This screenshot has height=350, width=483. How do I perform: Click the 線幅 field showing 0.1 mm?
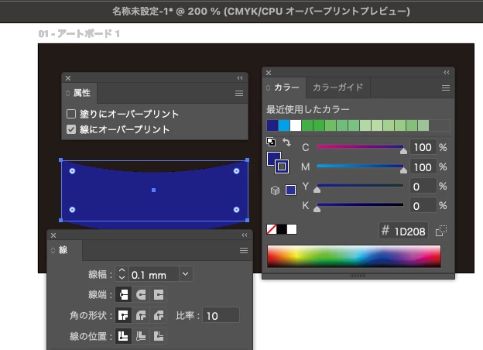(153, 274)
